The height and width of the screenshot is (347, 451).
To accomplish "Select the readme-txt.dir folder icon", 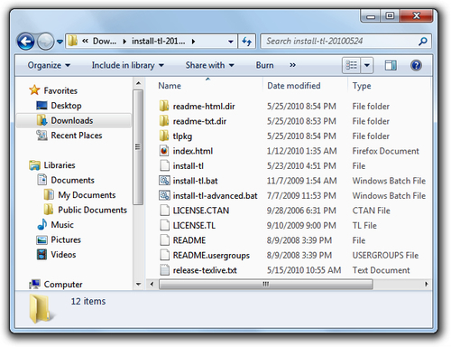I will (x=164, y=121).
